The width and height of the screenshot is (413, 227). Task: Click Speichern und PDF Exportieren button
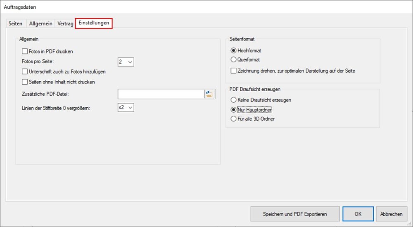point(295,214)
